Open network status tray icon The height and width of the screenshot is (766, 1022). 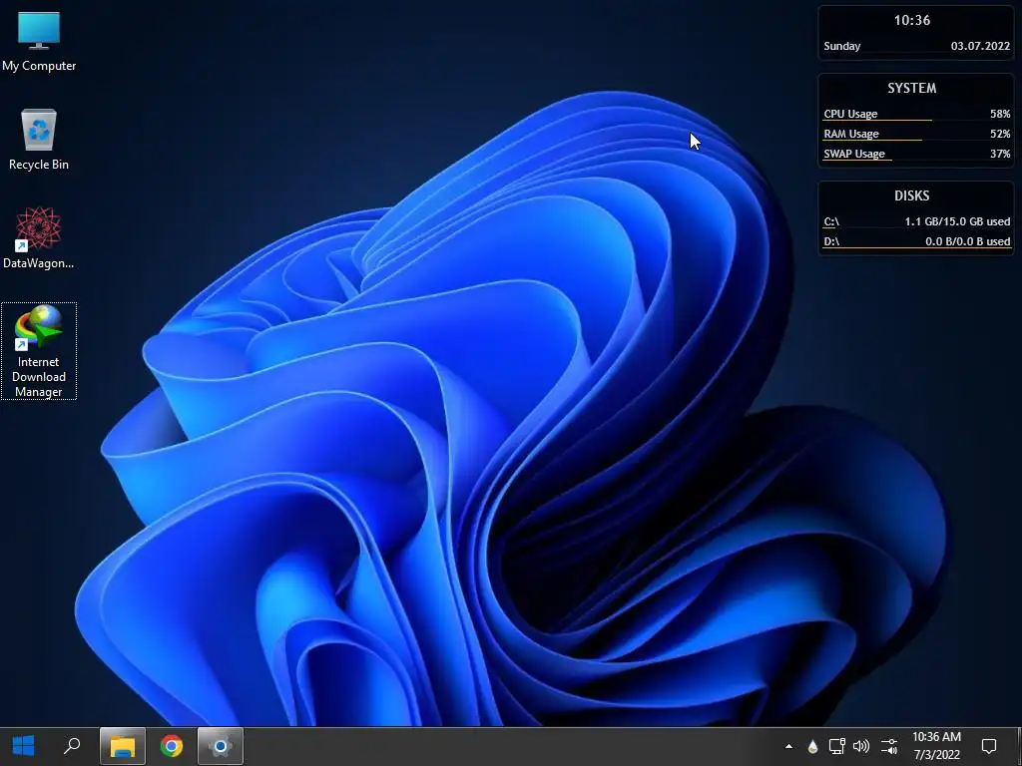pos(837,746)
